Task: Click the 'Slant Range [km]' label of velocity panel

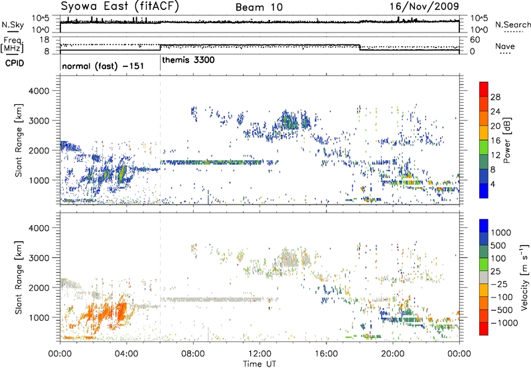Action: click(x=19, y=277)
